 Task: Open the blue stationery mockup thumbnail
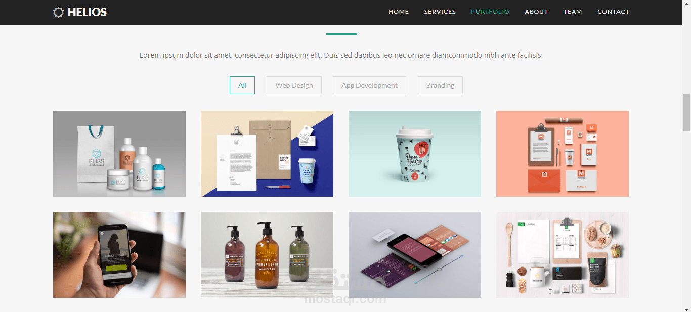[x=267, y=154]
